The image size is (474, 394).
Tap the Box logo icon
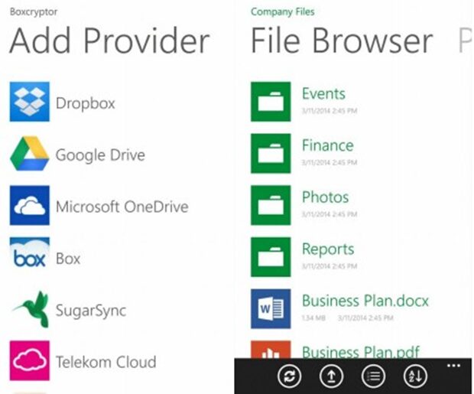coord(30,254)
